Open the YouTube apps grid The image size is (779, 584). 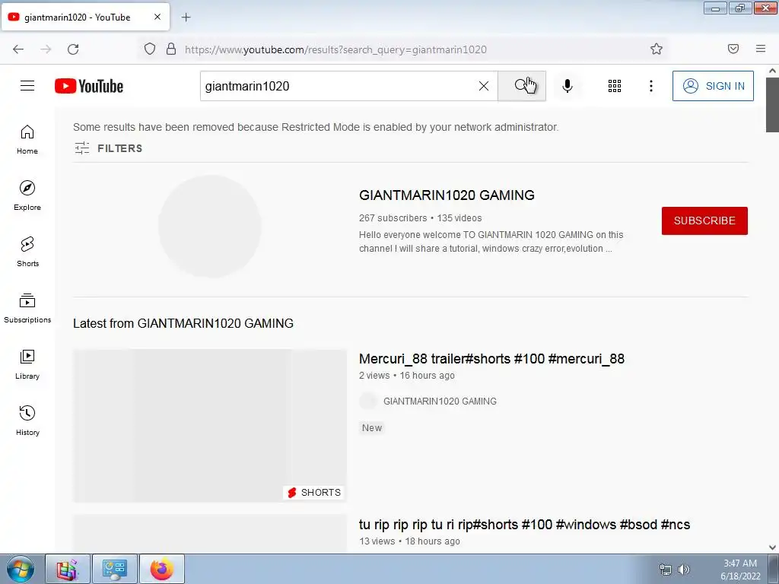[615, 86]
